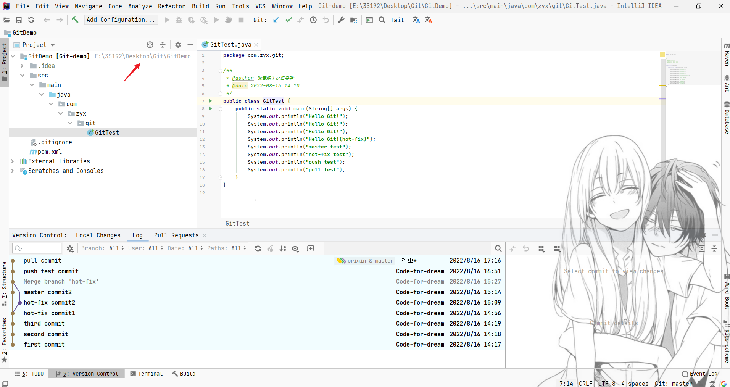730x387 pixels.
Task: Click Git: master branch in status bar
Action: [x=673, y=384]
